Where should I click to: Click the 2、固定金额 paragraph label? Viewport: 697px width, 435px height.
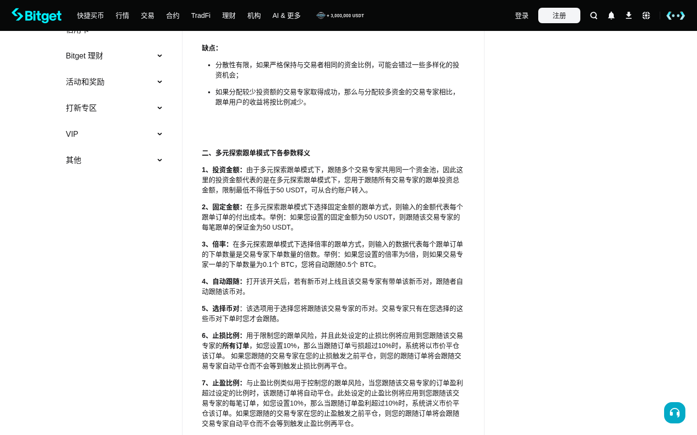(x=222, y=207)
